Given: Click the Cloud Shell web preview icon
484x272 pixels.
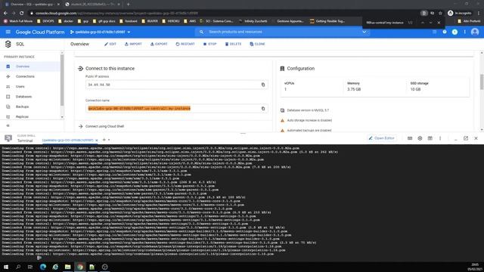Looking at the screenshot, I should (430, 138).
